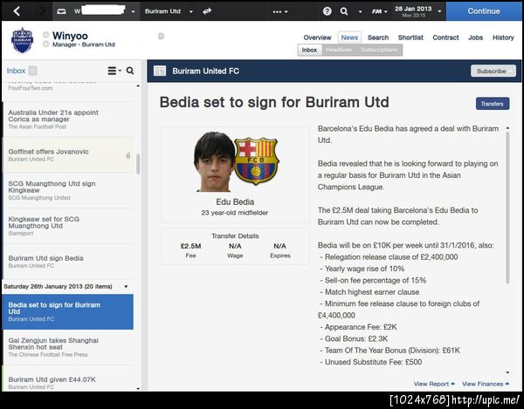
Task: Click the article scroll up arrow
Action: click(507, 128)
